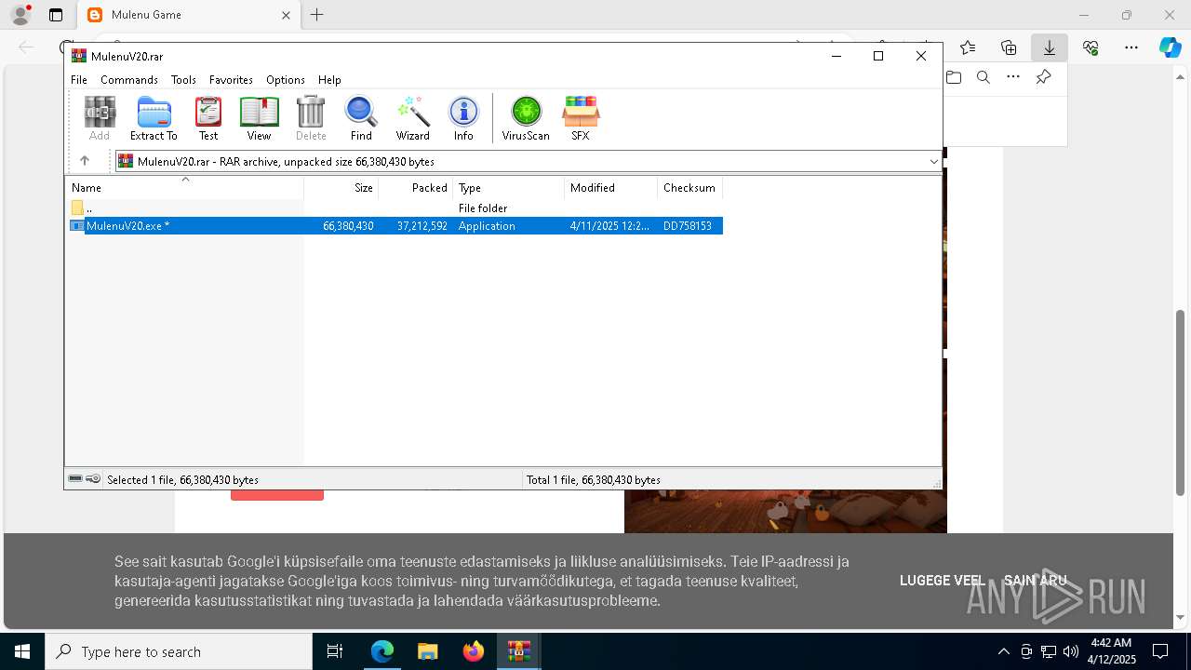Open the Windows Start menu
Viewport: 1191px width, 670px height.
click(22, 651)
